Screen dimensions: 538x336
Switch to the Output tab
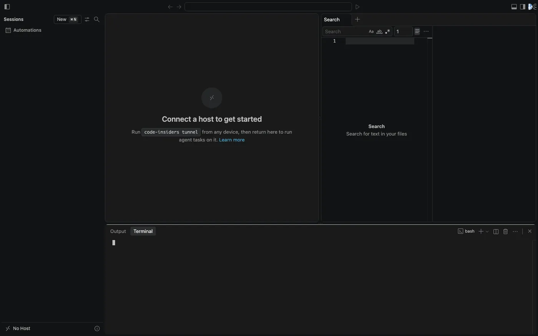pos(118,231)
